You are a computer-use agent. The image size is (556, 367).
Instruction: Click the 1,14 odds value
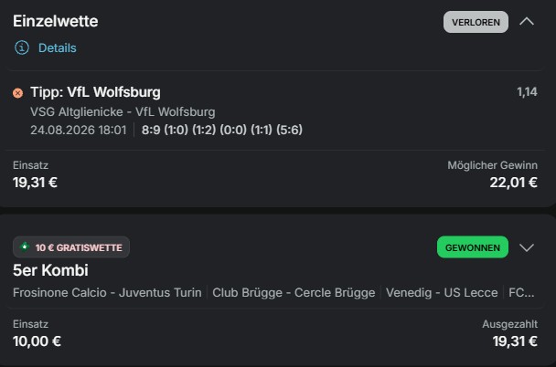527,92
